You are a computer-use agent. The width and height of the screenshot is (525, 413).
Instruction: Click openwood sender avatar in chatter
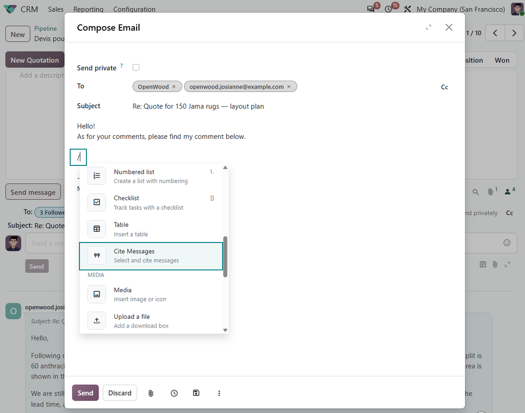[13, 311]
